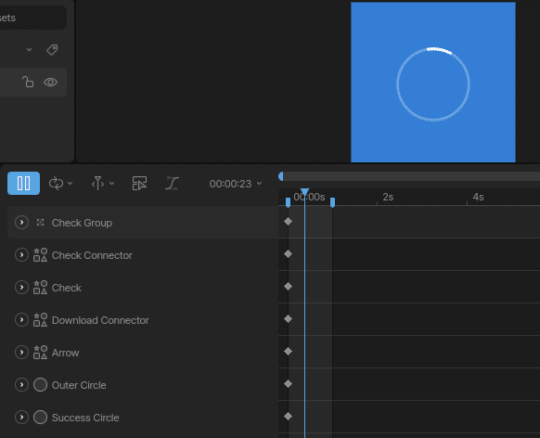
Task: Select the Check Group keyframe diamond
Action: (289, 222)
